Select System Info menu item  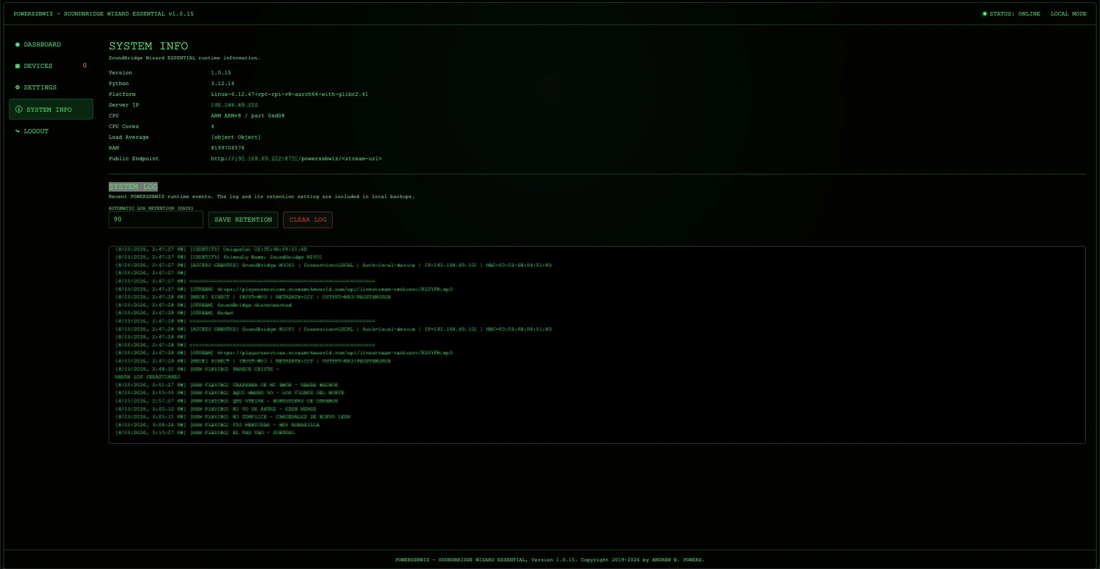click(51, 109)
